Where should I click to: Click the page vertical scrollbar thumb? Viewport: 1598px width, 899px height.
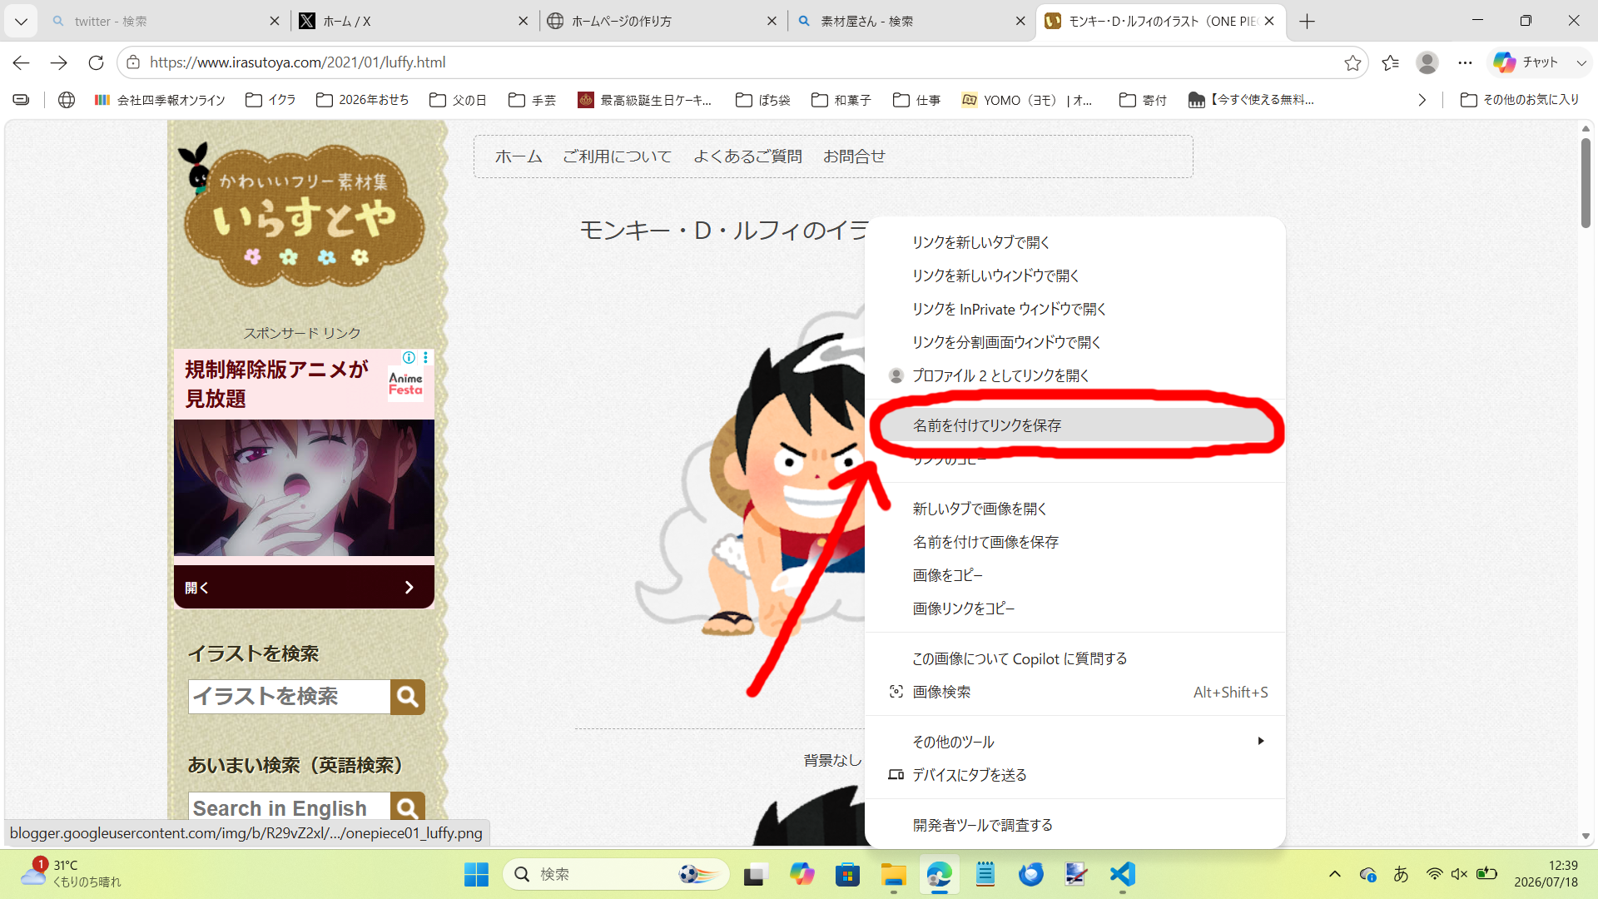[1586, 183]
